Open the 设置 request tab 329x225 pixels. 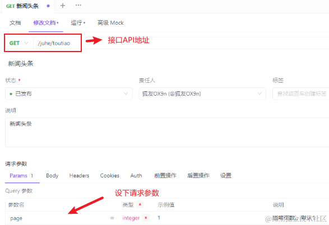(225, 176)
